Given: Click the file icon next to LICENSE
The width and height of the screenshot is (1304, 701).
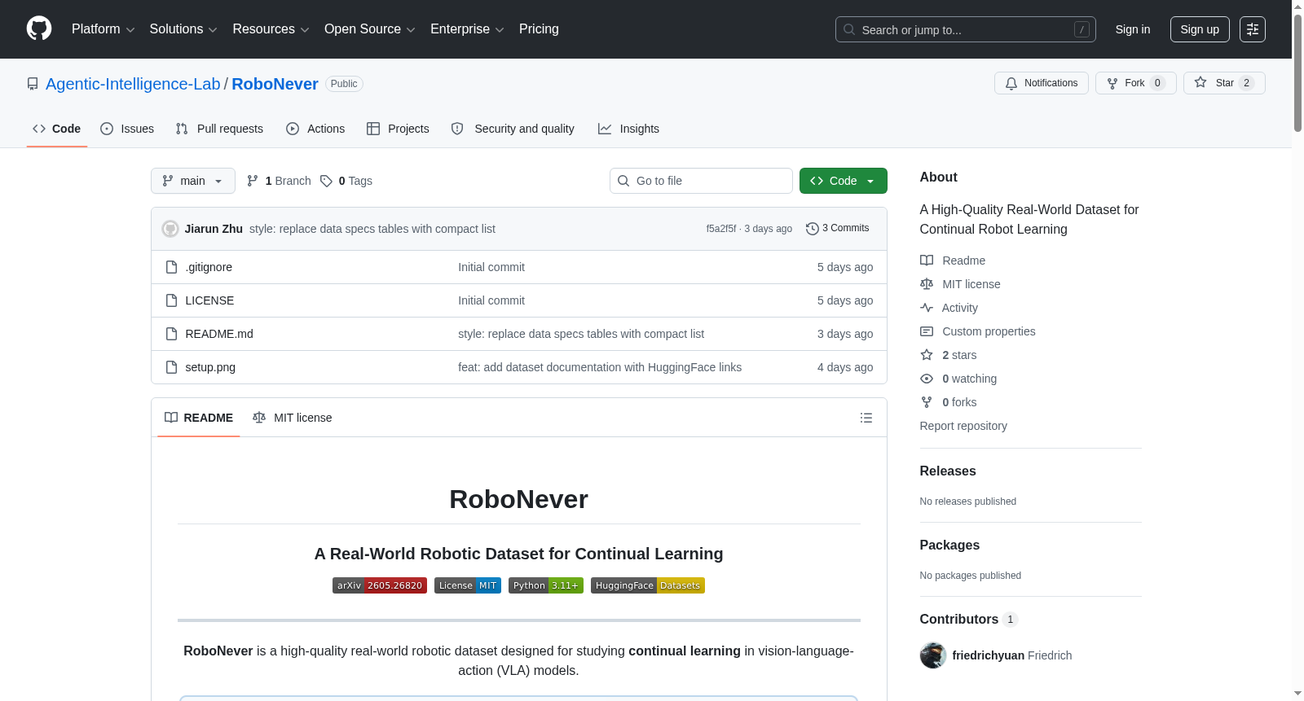Looking at the screenshot, I should [x=171, y=300].
